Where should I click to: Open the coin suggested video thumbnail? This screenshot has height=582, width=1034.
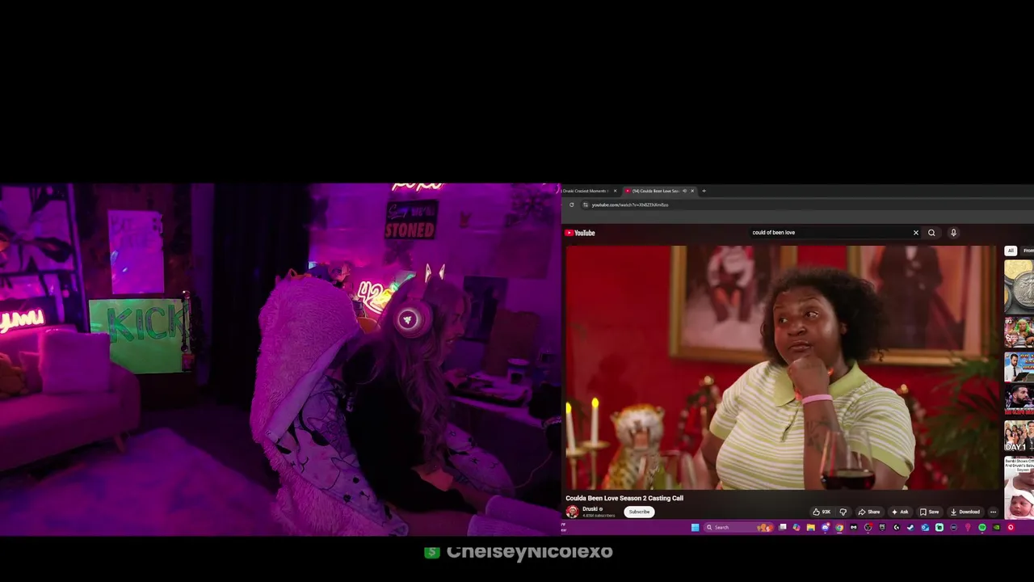point(1019,285)
